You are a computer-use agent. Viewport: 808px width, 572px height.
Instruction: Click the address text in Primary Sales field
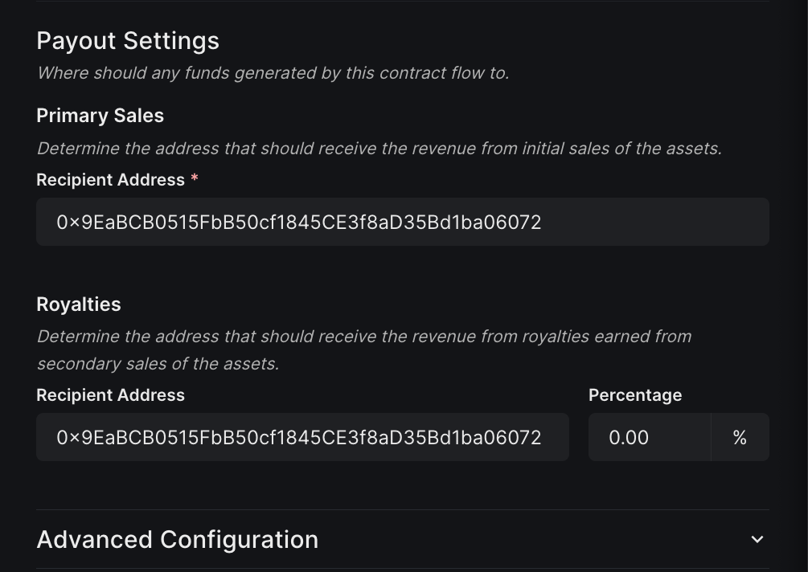[298, 222]
